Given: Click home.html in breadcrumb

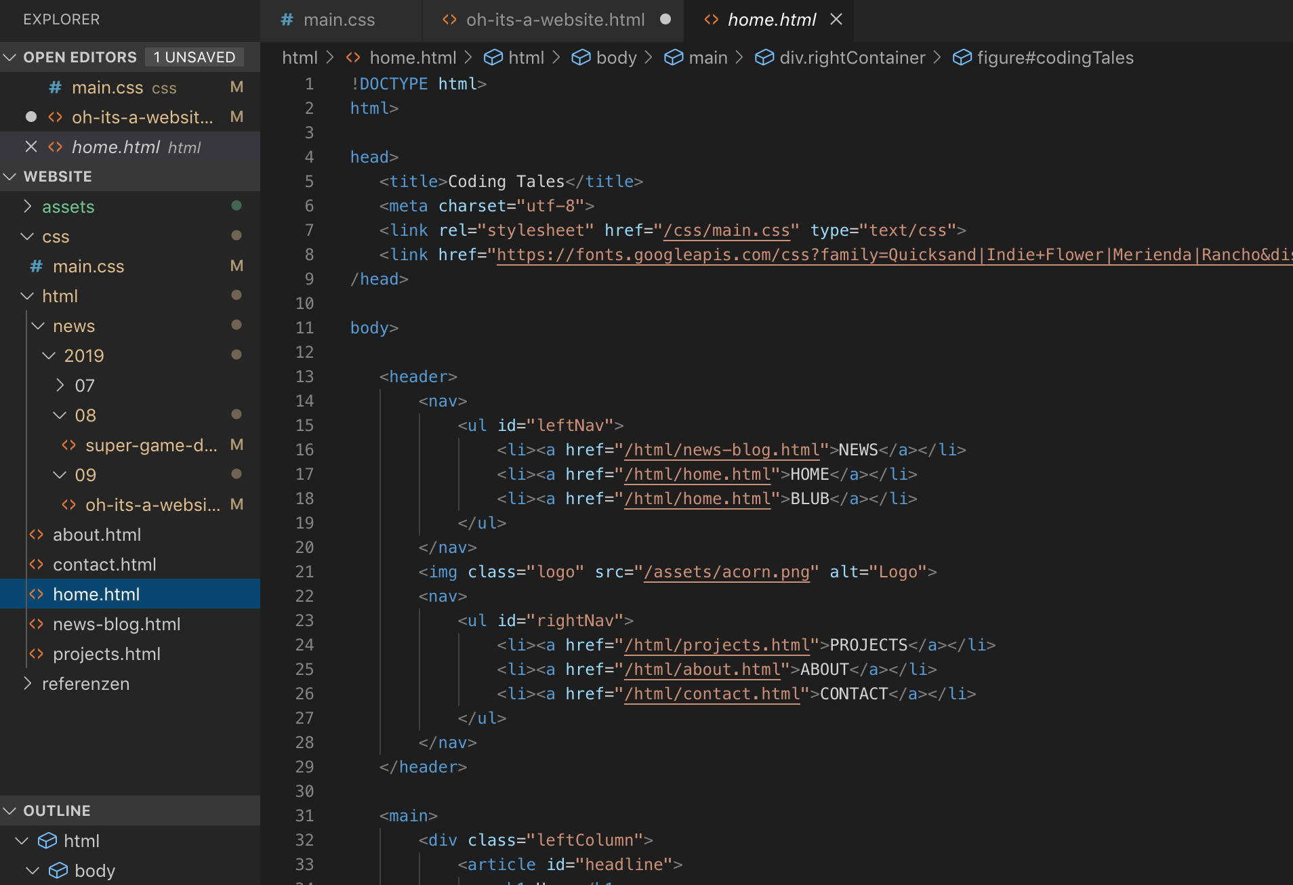Looking at the screenshot, I should pos(413,58).
